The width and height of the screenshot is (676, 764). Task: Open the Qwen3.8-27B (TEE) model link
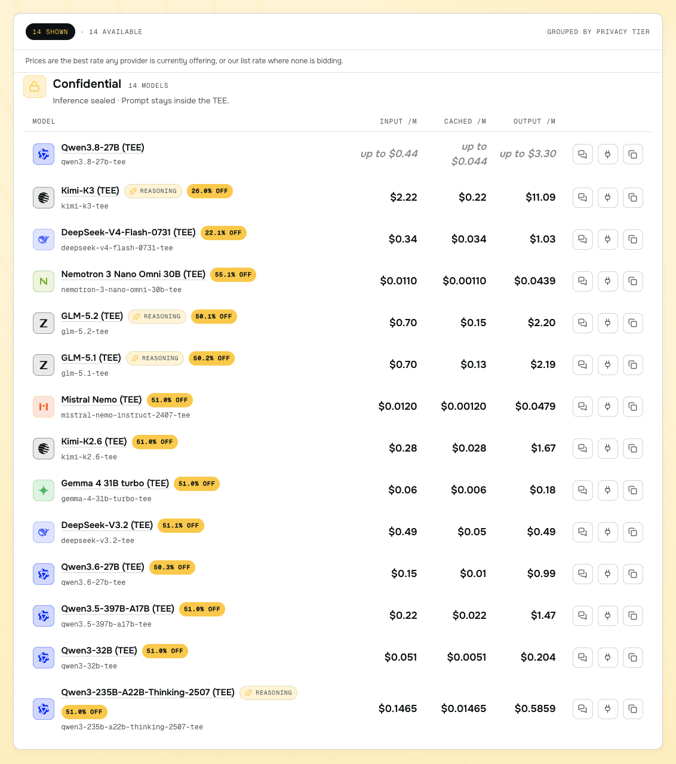[103, 148]
